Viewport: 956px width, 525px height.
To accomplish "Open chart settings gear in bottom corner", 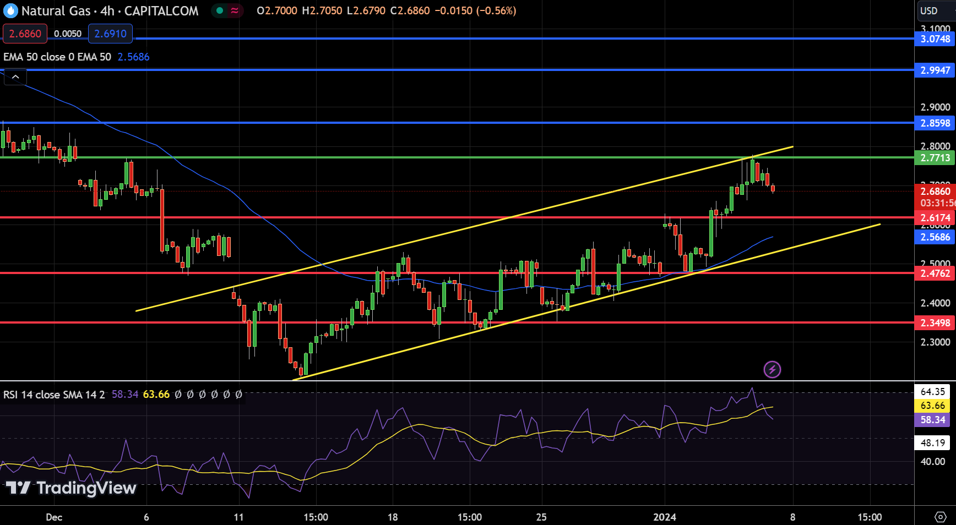I will click(940, 517).
